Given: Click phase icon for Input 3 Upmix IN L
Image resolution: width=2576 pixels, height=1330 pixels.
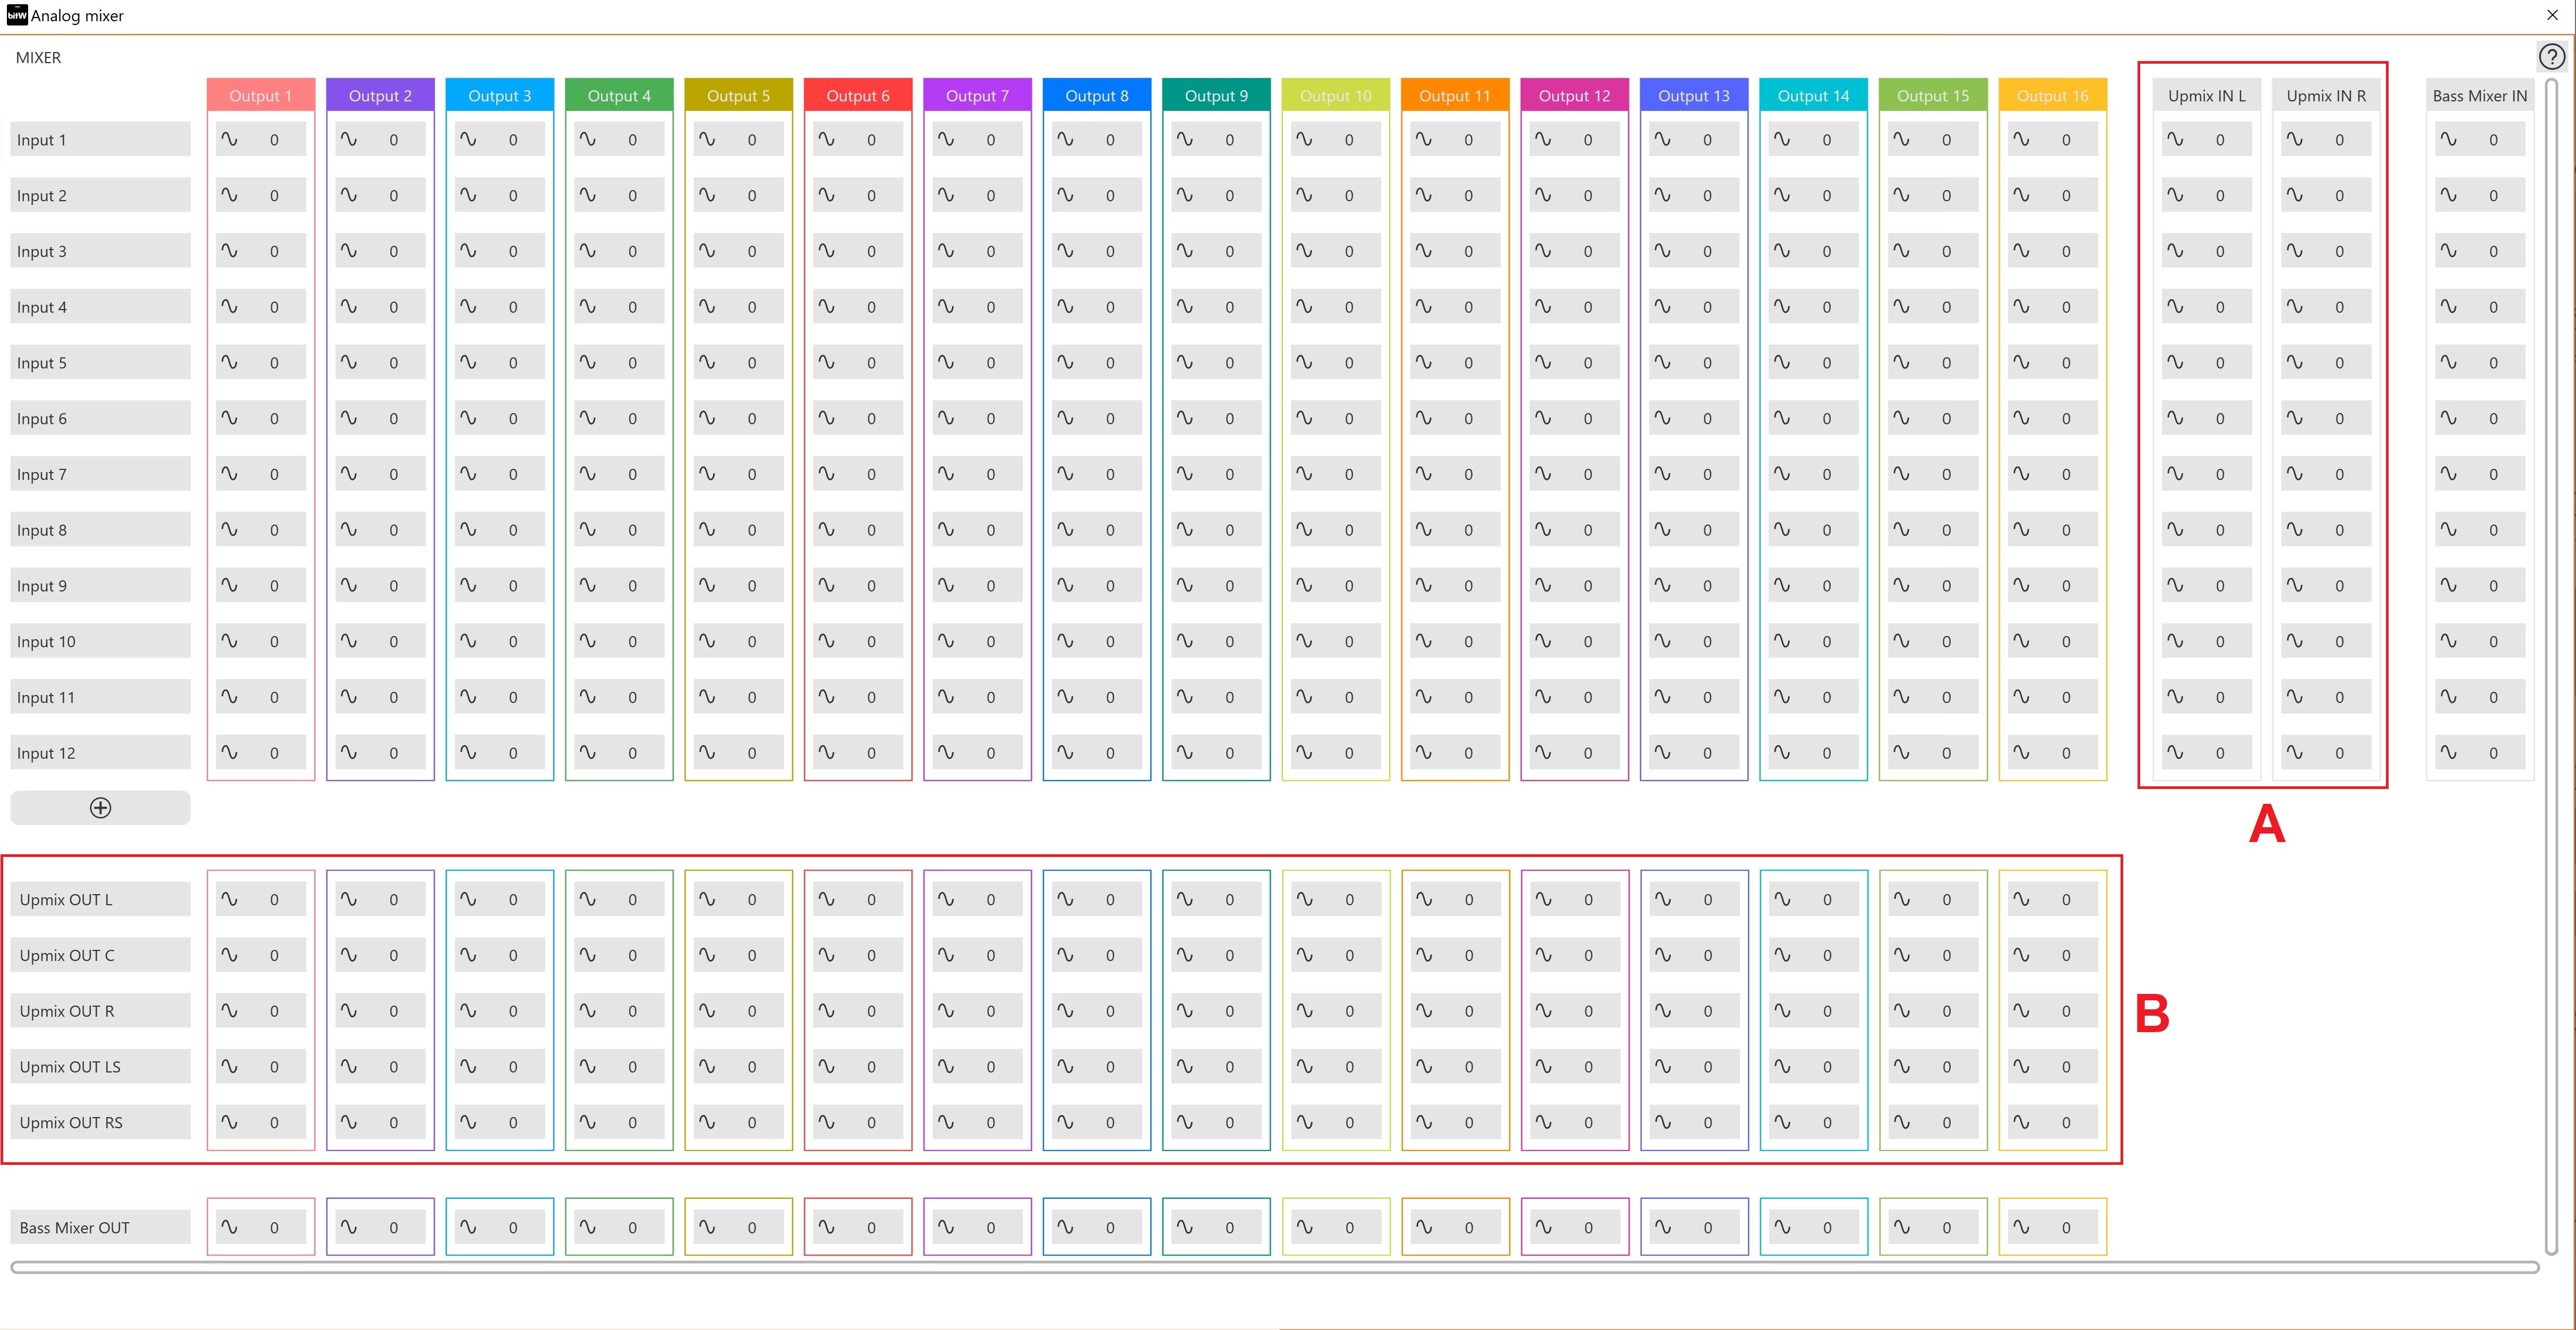Looking at the screenshot, I should click(2175, 251).
